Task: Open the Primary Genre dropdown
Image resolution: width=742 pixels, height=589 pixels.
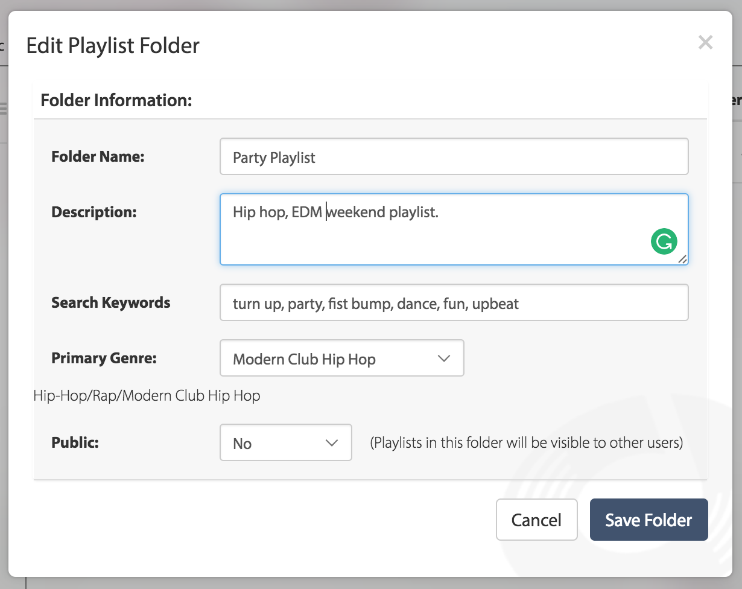Action: click(x=342, y=358)
